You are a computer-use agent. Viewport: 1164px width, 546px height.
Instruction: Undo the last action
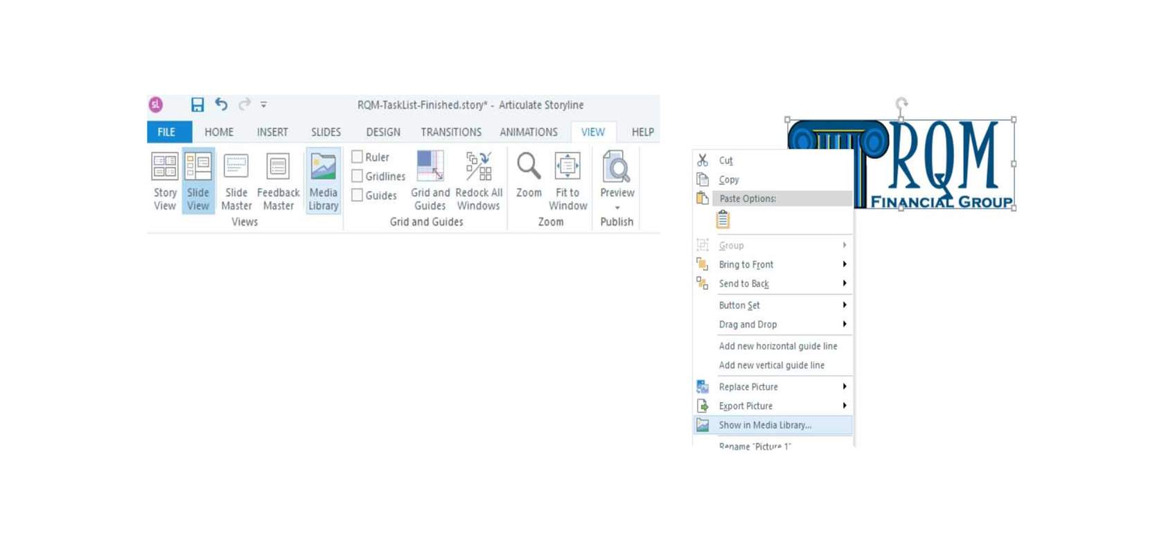coord(221,104)
